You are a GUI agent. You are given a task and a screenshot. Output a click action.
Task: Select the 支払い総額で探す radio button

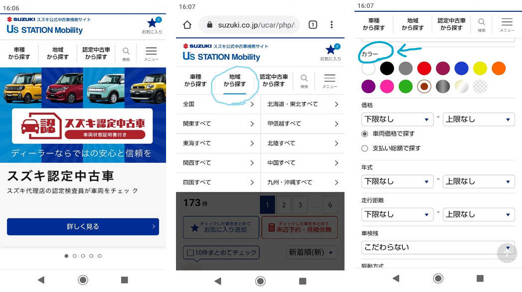pyautogui.click(x=365, y=149)
